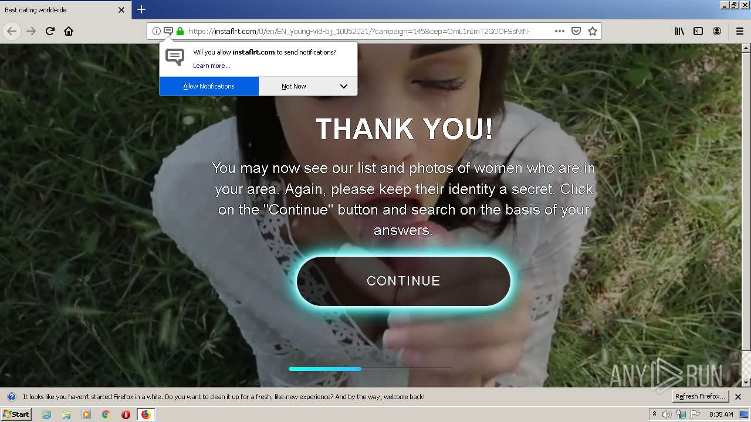The height and width of the screenshot is (422, 751).
Task: Click the green padlock security icon
Action: tap(180, 31)
